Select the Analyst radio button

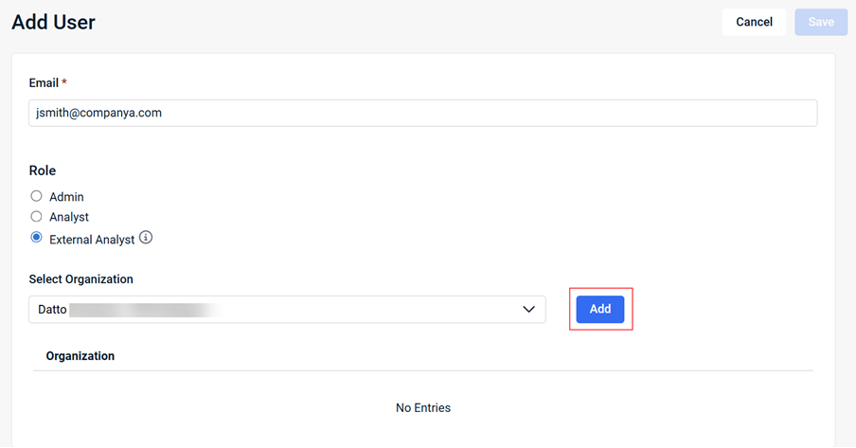(37, 217)
